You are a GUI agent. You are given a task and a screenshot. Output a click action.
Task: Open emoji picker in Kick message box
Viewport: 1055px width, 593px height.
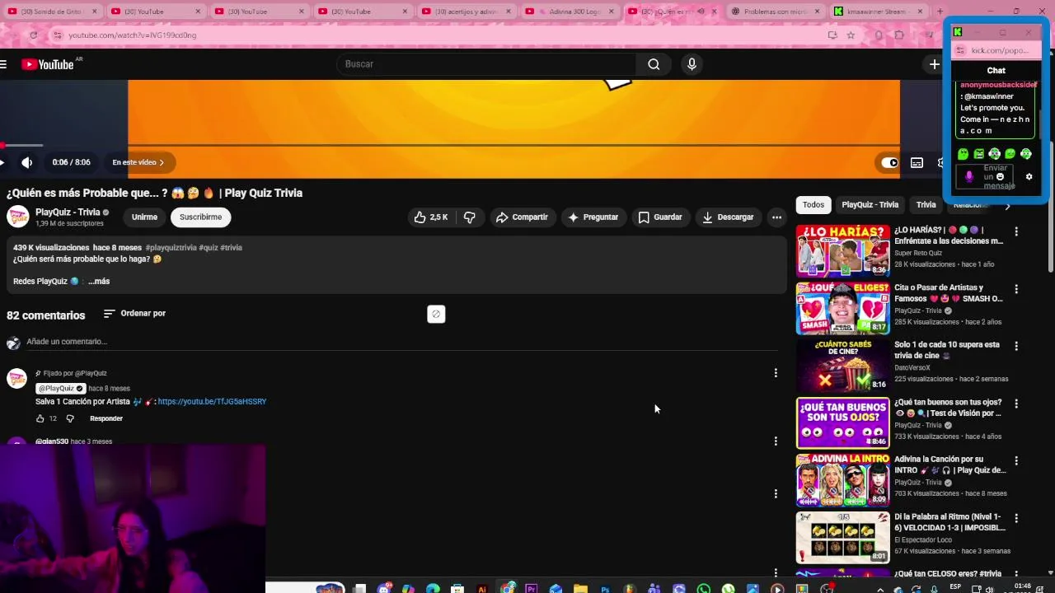tap(1001, 176)
